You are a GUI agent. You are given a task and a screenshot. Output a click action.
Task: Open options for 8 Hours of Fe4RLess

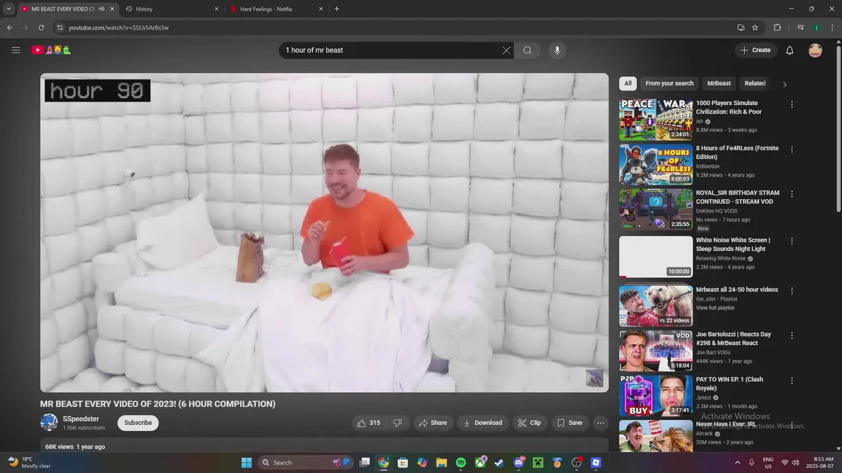pyautogui.click(x=792, y=149)
